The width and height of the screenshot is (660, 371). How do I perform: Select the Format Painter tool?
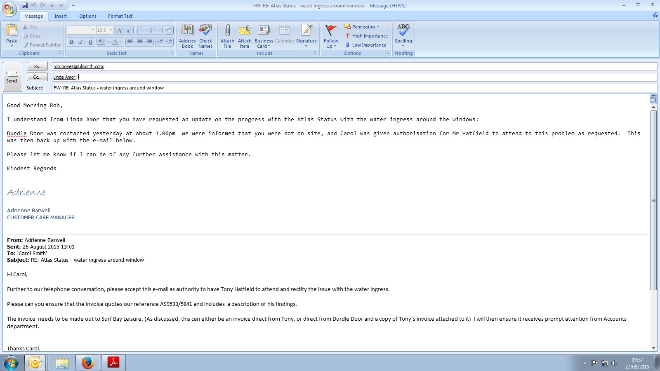pos(42,45)
